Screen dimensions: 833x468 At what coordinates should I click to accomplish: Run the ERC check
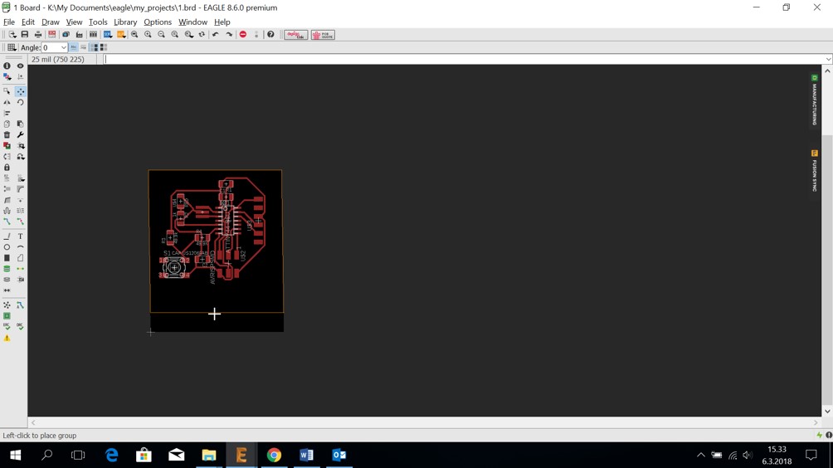[x=7, y=326]
